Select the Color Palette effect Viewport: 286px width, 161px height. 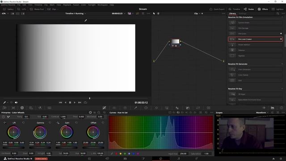point(255,75)
